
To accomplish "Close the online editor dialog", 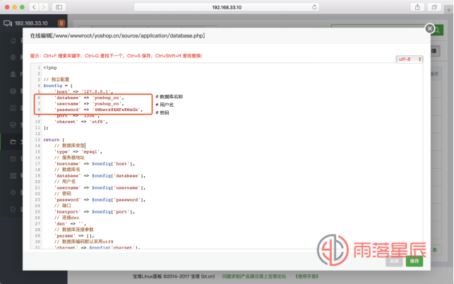I will pos(430,29).
